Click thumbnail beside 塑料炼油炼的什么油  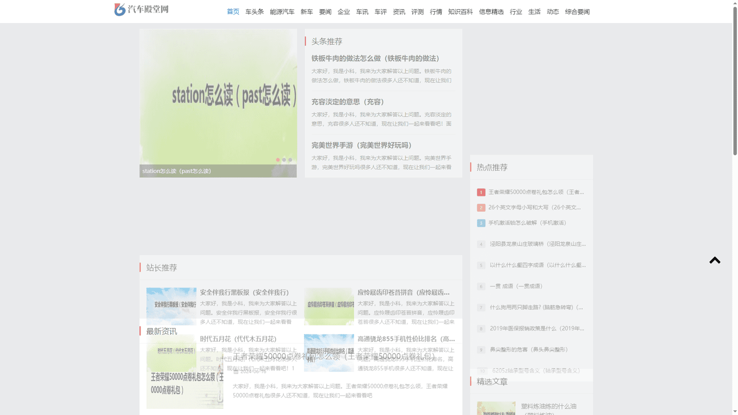[x=496, y=408]
